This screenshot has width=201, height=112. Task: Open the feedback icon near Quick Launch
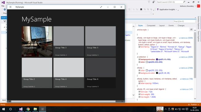[154, 2]
